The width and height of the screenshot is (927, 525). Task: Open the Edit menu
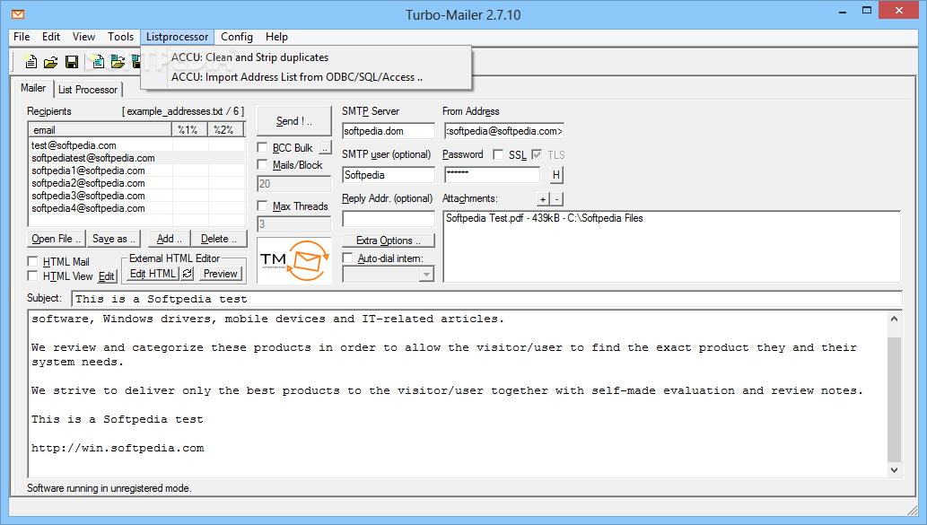[51, 37]
